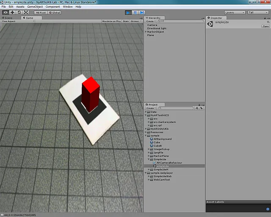
Task: Click search-by-type icon in Project
Action: point(196,108)
